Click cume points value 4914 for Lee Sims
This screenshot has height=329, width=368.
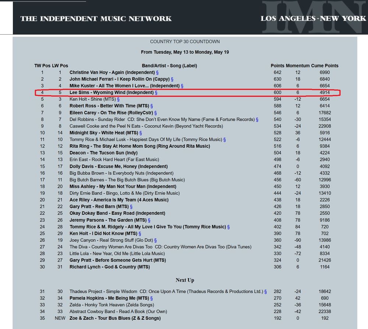(x=325, y=92)
